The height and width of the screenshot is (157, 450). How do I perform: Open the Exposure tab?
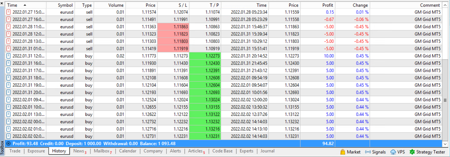click(36, 151)
